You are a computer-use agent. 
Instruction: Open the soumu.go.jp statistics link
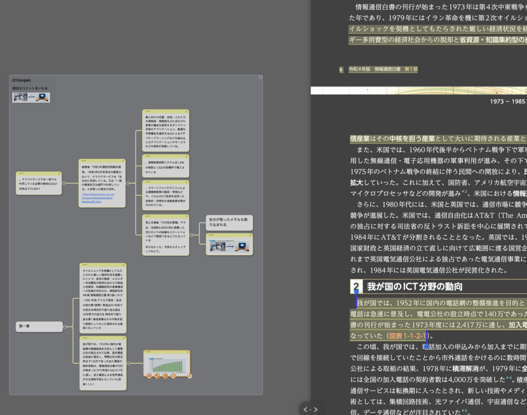click(97, 198)
